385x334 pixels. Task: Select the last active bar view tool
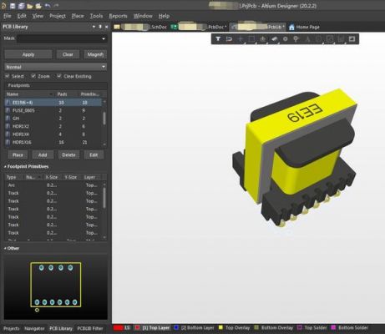352,39
